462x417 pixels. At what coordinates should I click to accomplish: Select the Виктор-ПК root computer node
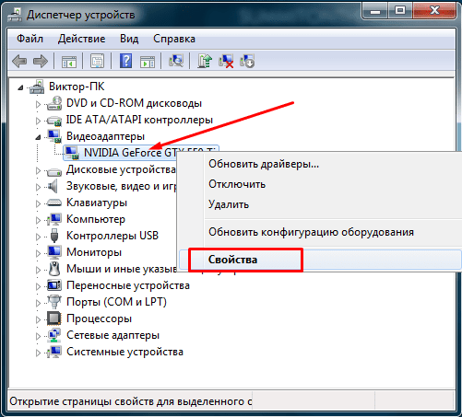click(x=77, y=87)
